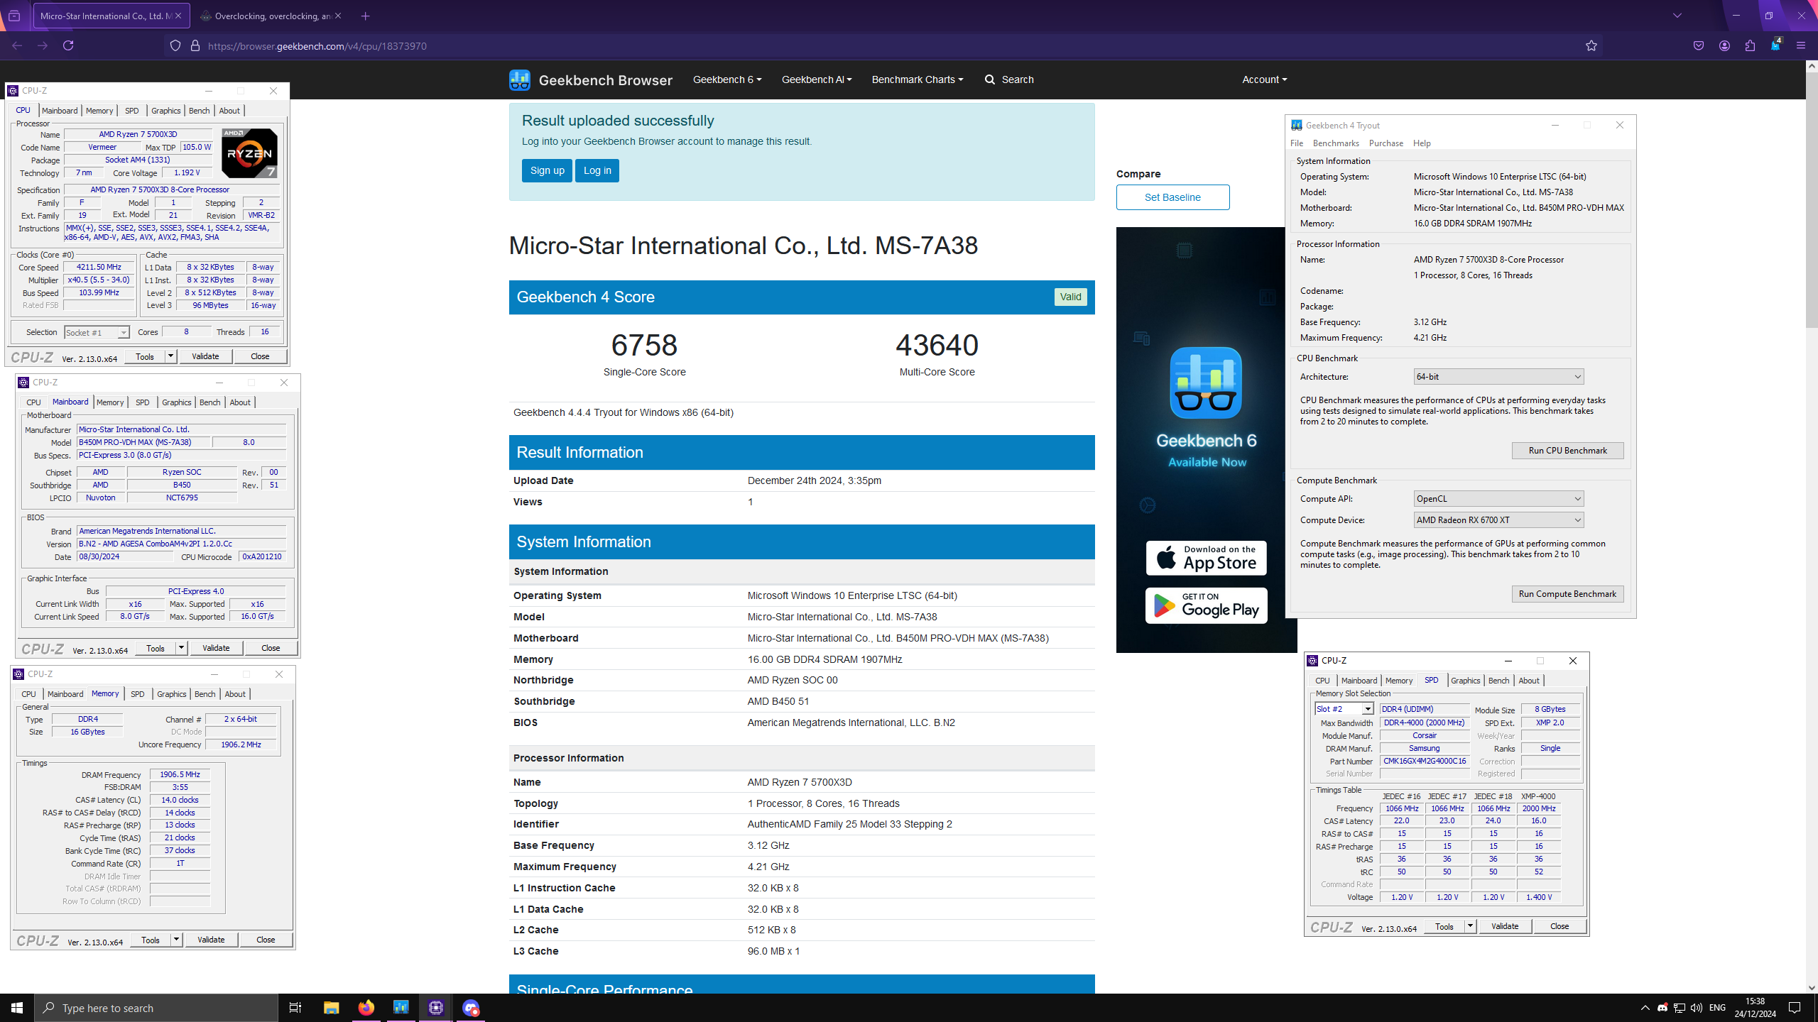
Task: Click the page vertical scrollbar thumb
Action: [1812, 199]
